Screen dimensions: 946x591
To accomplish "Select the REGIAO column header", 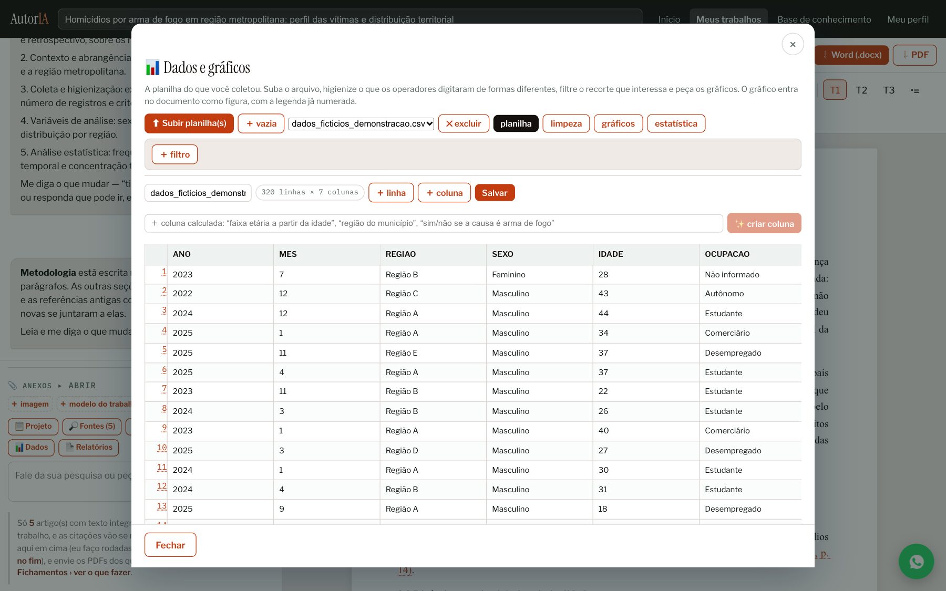I will pyautogui.click(x=433, y=254).
